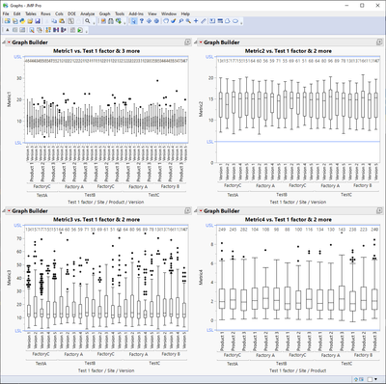Image resolution: width=386 pixels, height=384 pixels.
Task: Select the Polygon shape tool
Action: (227, 21)
